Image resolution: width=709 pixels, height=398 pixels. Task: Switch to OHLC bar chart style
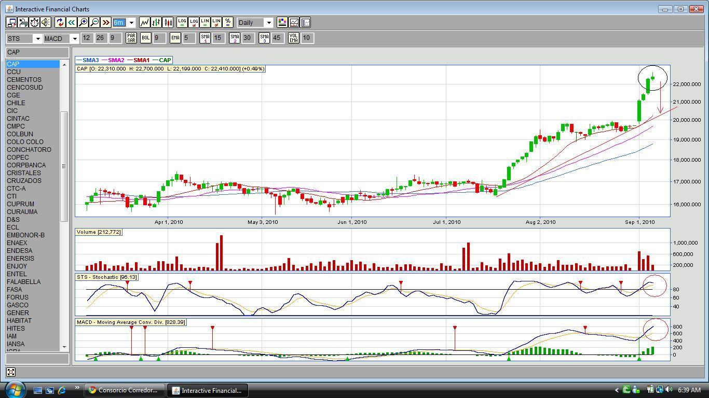(156, 22)
